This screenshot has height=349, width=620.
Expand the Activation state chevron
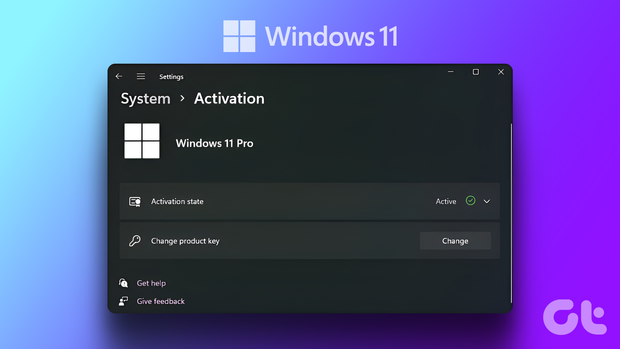tap(487, 201)
